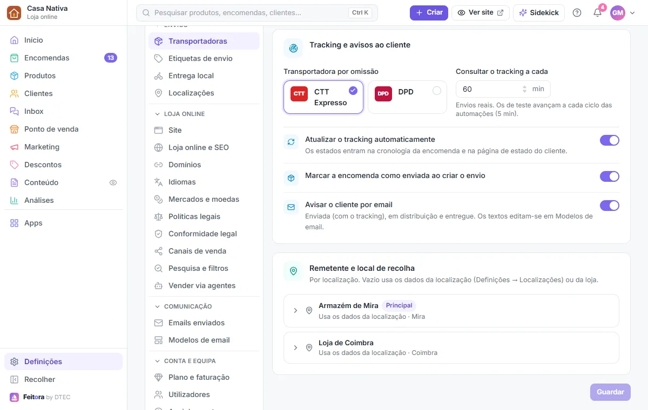
Task: Click Utilizadores in settings menu
Action: click(204, 394)
